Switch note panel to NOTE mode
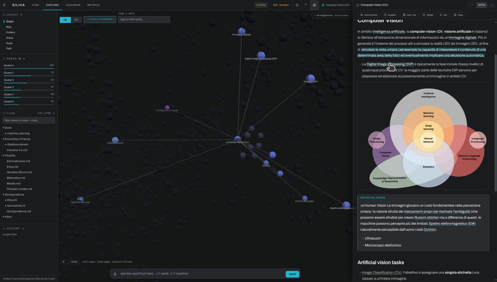 click(482, 5)
